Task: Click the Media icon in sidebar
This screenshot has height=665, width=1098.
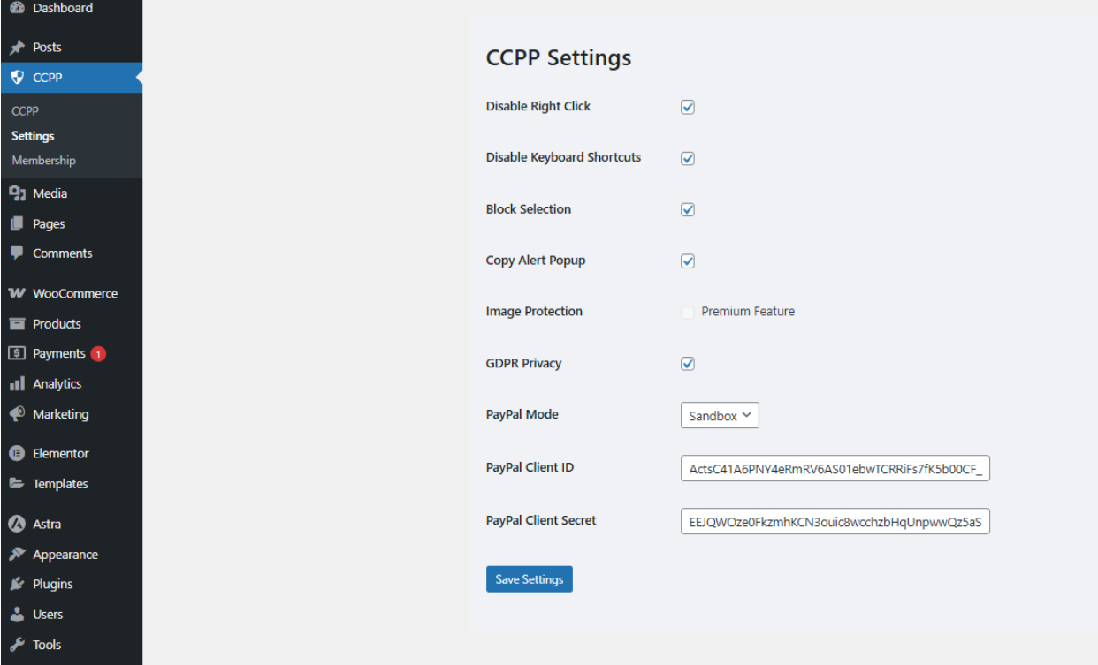Action: pos(17,193)
